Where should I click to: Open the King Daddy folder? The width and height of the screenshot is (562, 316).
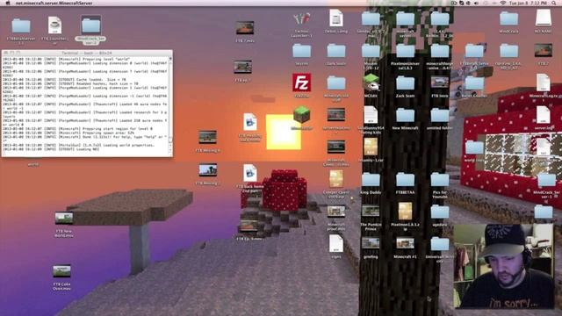[371, 180]
